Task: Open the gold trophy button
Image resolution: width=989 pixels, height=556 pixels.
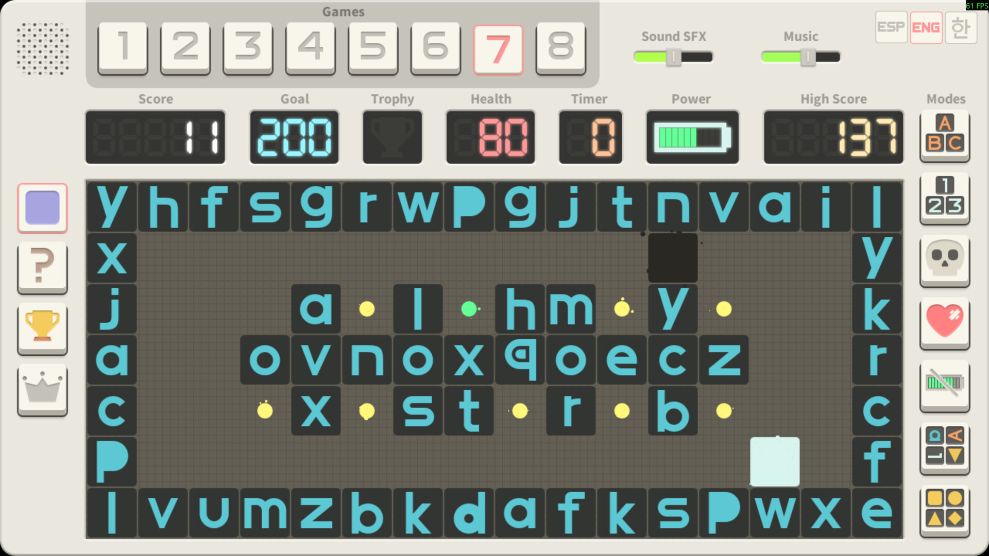Action: (x=42, y=327)
